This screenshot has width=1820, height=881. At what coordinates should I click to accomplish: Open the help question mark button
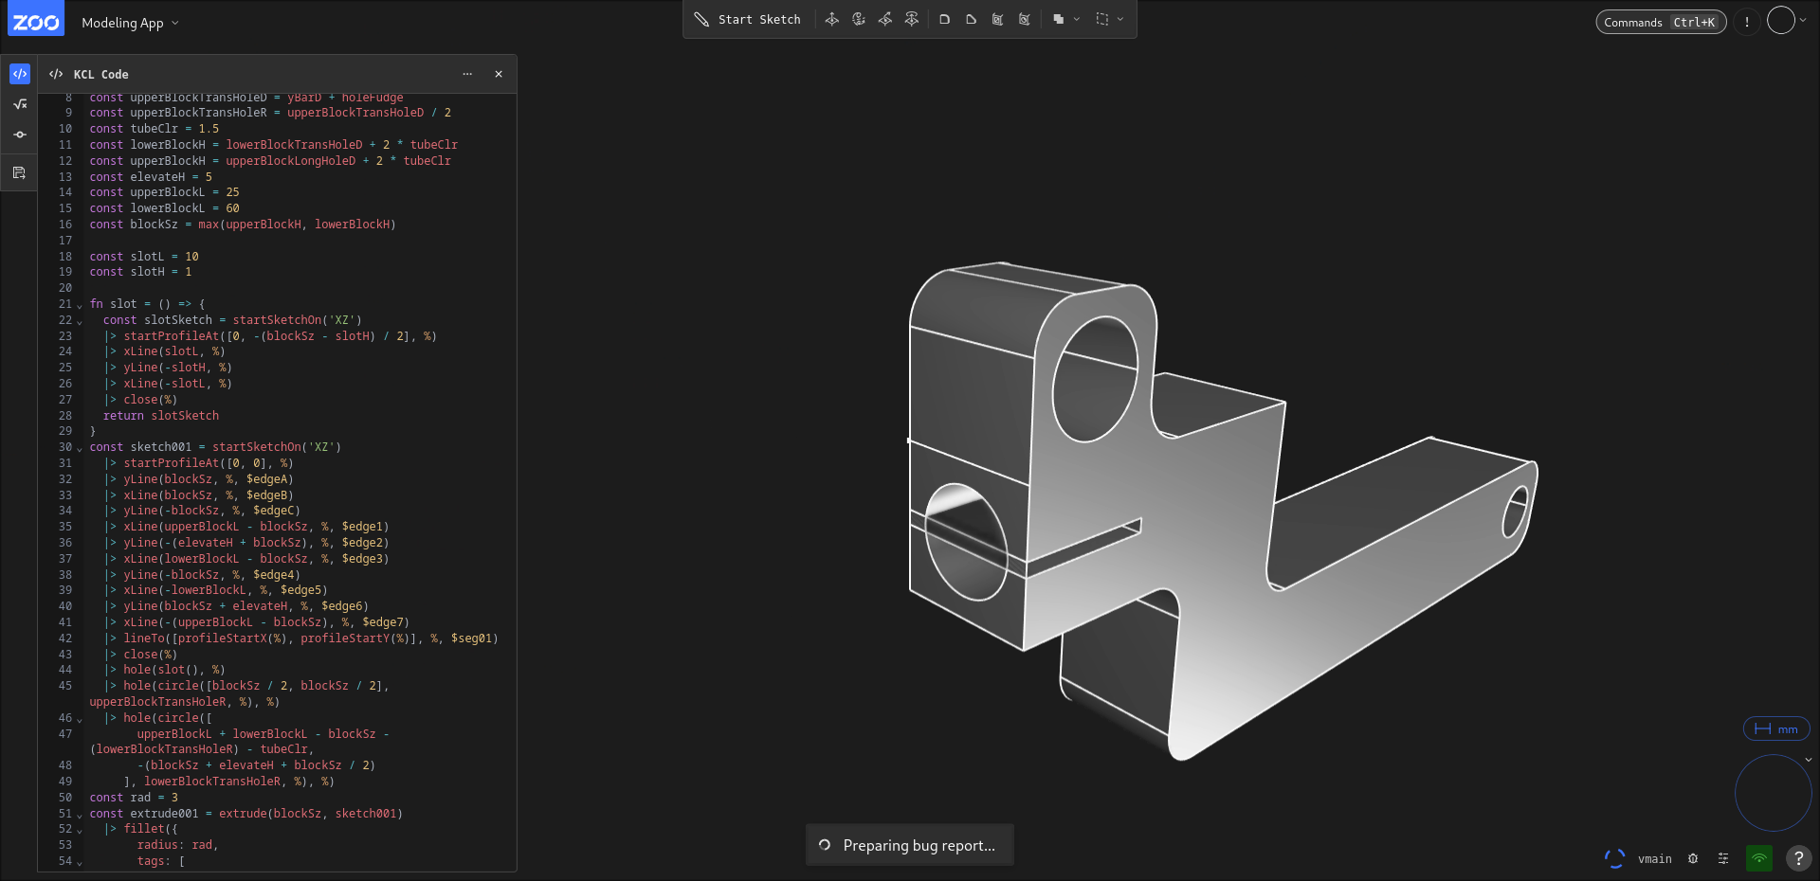coord(1798,858)
